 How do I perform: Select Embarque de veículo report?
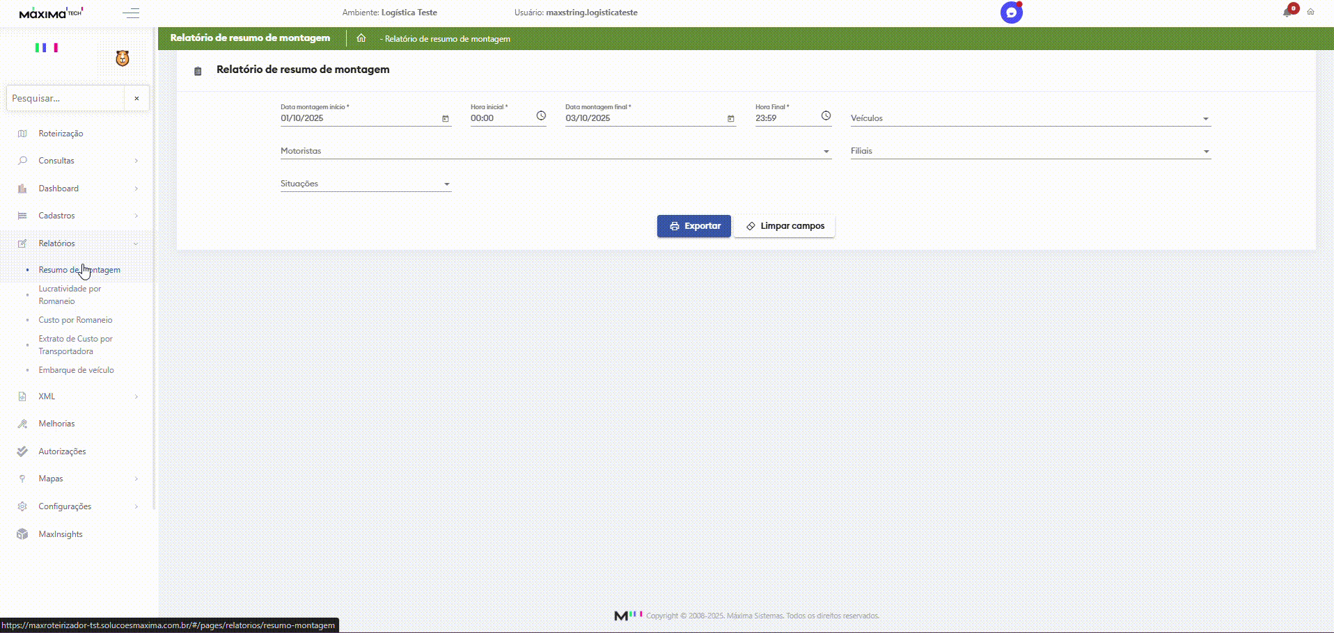76,370
